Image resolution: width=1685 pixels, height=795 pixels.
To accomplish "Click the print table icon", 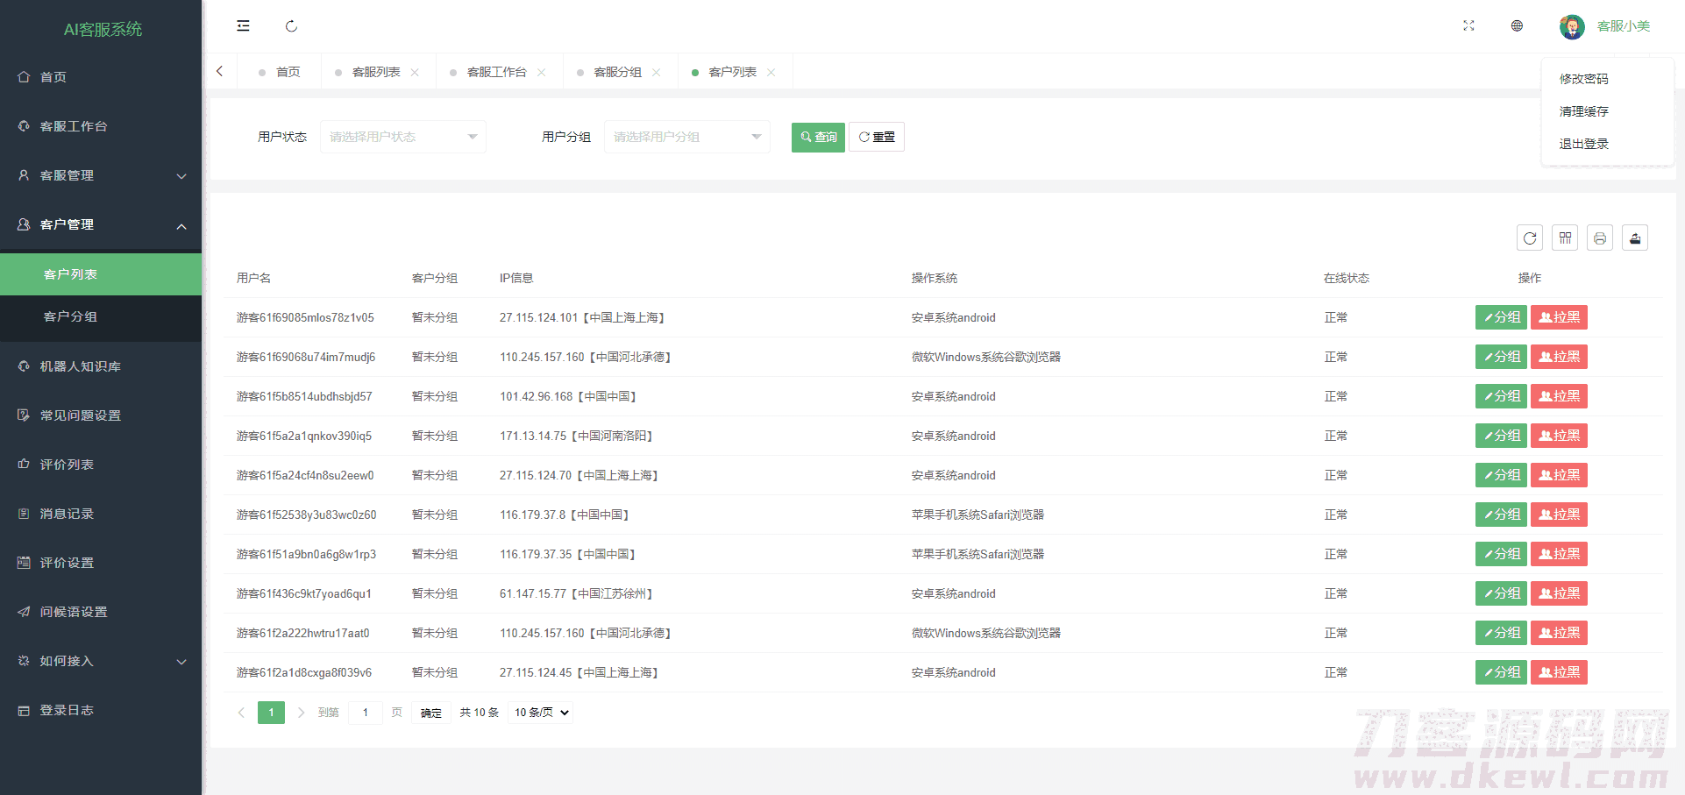I will (x=1600, y=238).
